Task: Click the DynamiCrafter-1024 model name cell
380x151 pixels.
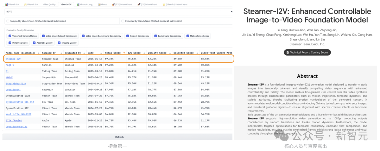Action: (x=17, y=96)
